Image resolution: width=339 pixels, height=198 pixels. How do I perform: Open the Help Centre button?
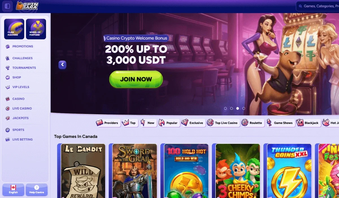36,190
